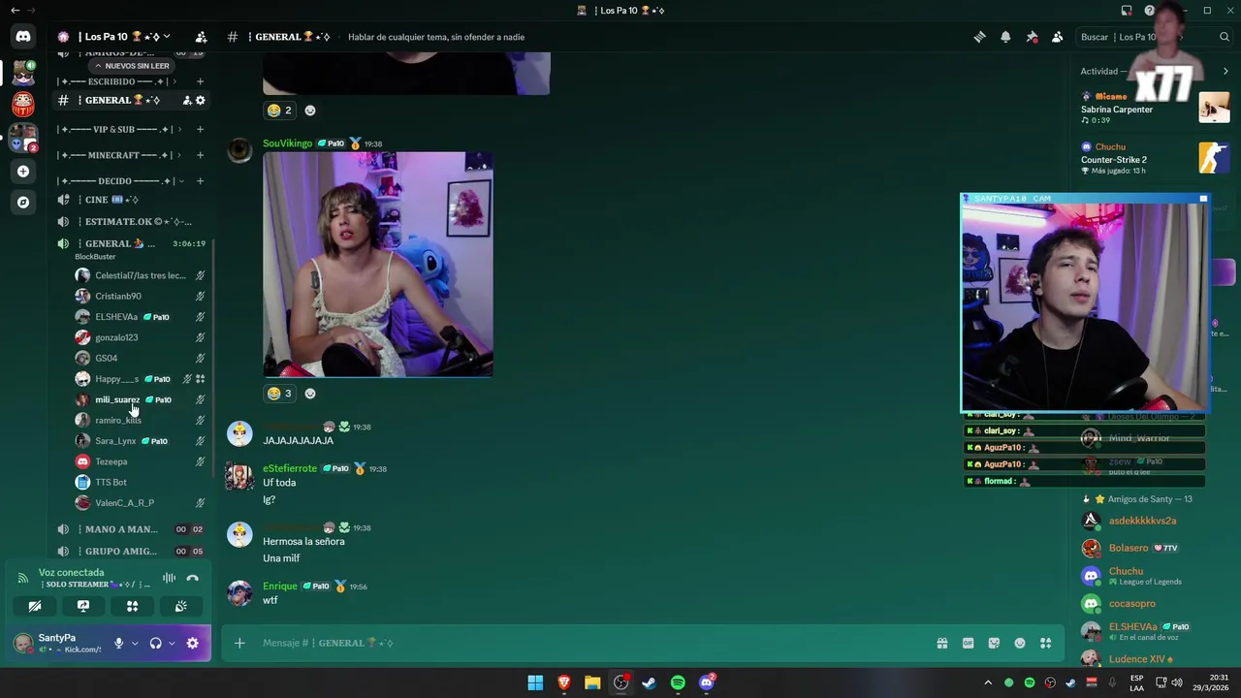Open Windows Start menu
The height and width of the screenshot is (698, 1241).
coord(535,682)
